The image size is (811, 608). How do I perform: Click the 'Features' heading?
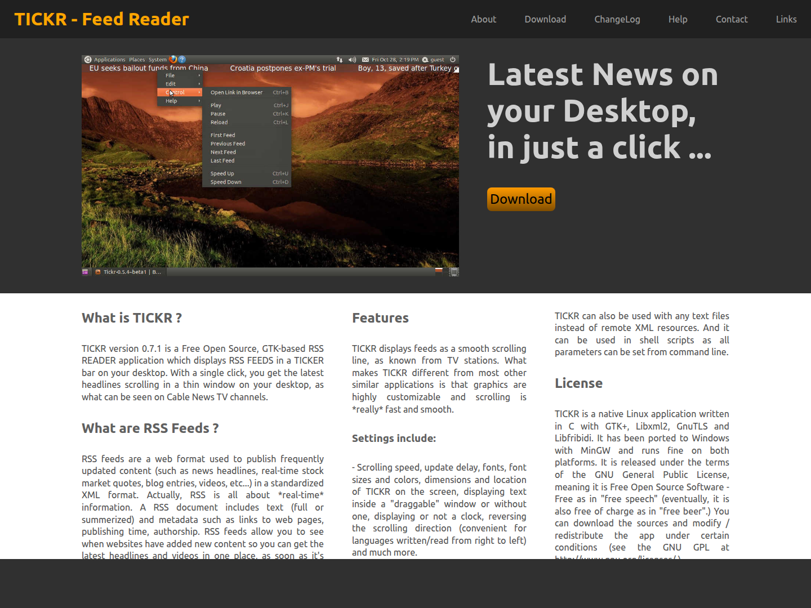tap(380, 318)
